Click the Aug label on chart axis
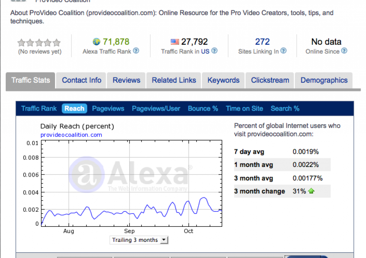This screenshot has width=366, height=258. [x=69, y=231]
